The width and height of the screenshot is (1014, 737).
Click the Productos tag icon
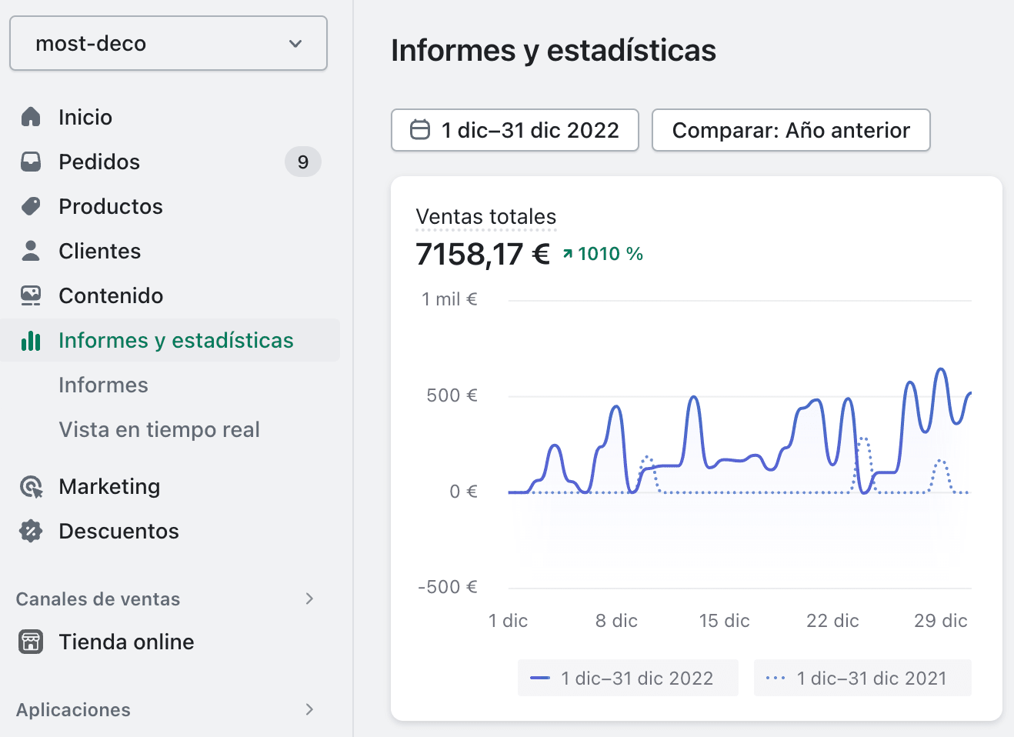pyautogui.click(x=31, y=206)
